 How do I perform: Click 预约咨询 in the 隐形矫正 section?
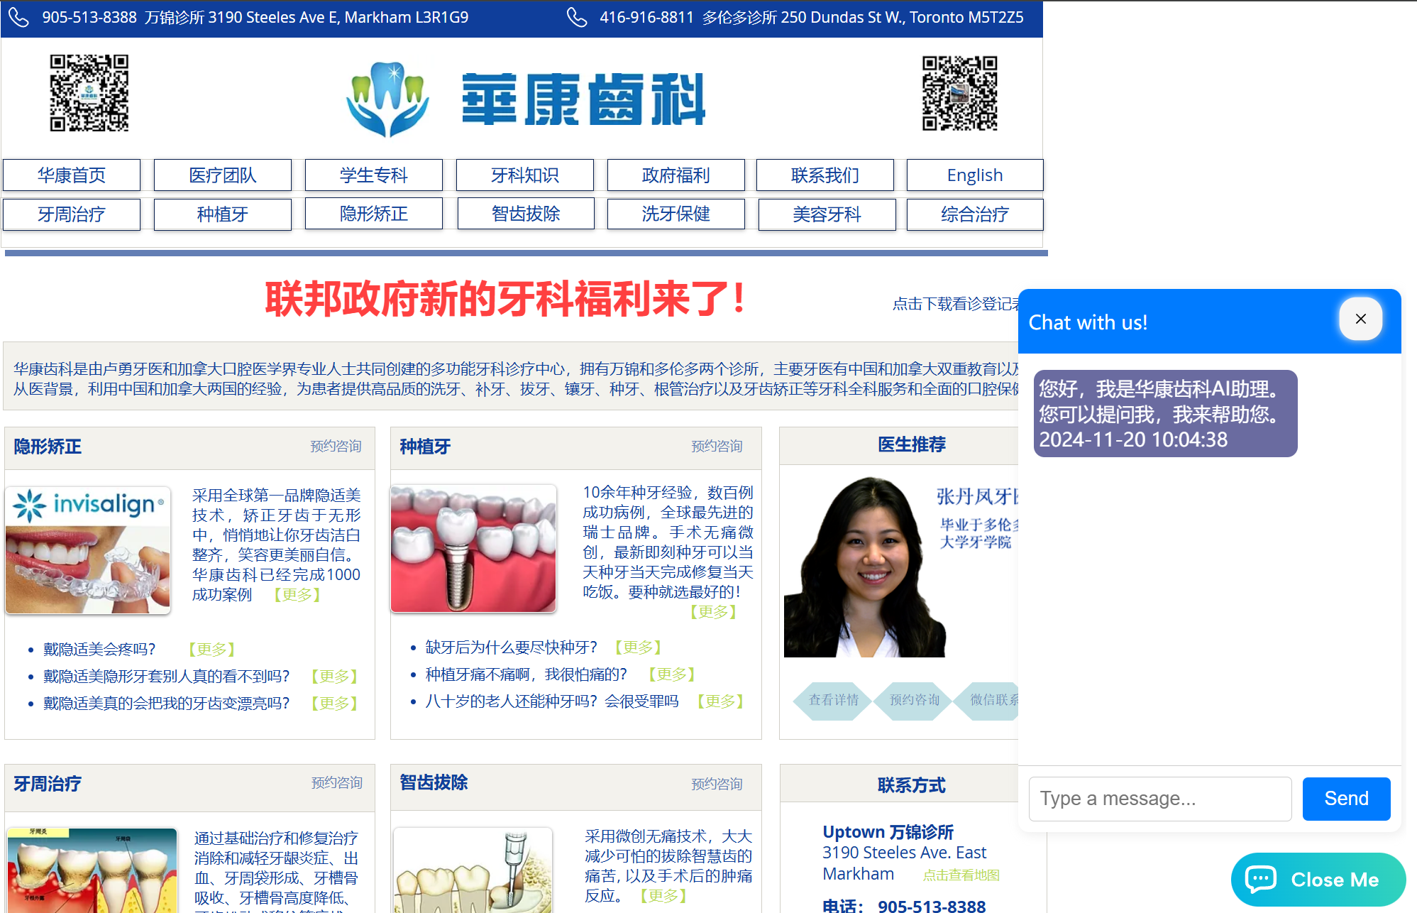click(335, 447)
